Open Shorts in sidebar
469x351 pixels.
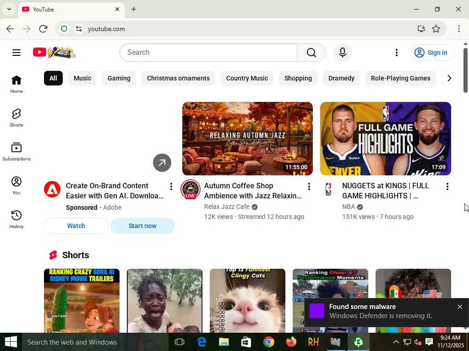[x=16, y=118]
